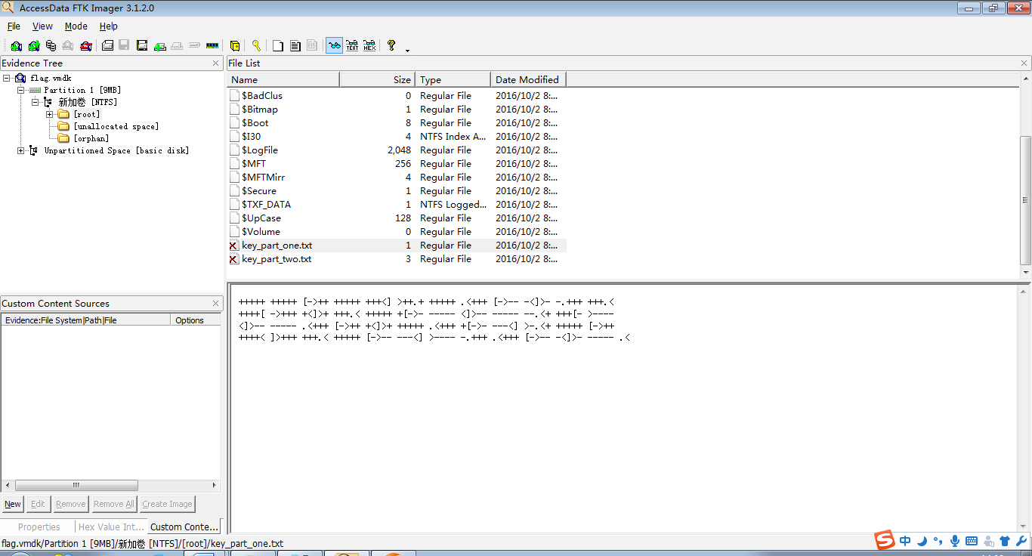Collapse the flag.vmdk tree node
1032x556 pixels.
(6, 78)
